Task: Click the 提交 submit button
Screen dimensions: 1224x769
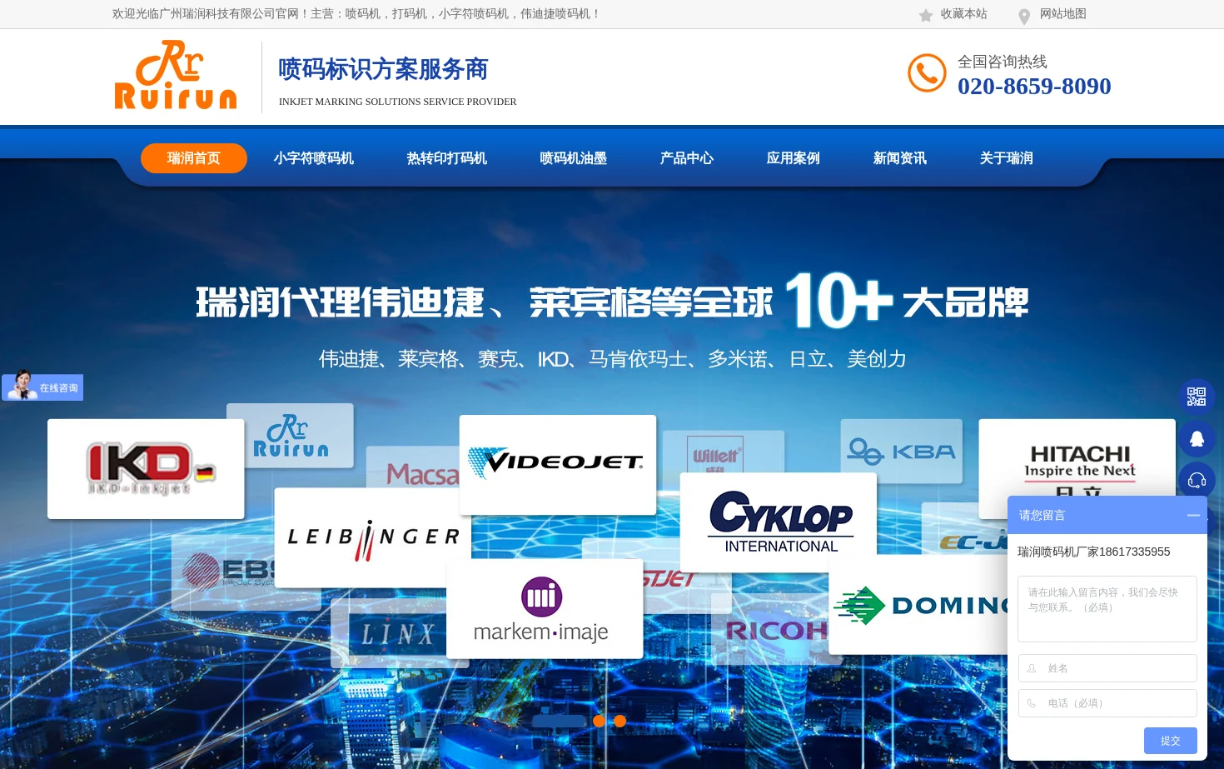Action: click(x=1171, y=741)
